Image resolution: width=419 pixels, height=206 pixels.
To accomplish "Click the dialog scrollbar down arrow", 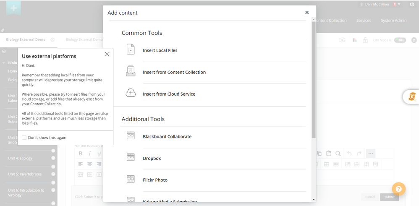I will click(314, 199).
